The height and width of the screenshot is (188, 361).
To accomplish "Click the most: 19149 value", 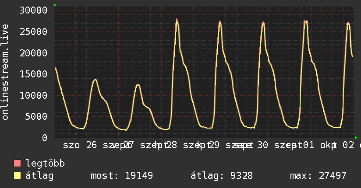I will (x=122, y=176).
